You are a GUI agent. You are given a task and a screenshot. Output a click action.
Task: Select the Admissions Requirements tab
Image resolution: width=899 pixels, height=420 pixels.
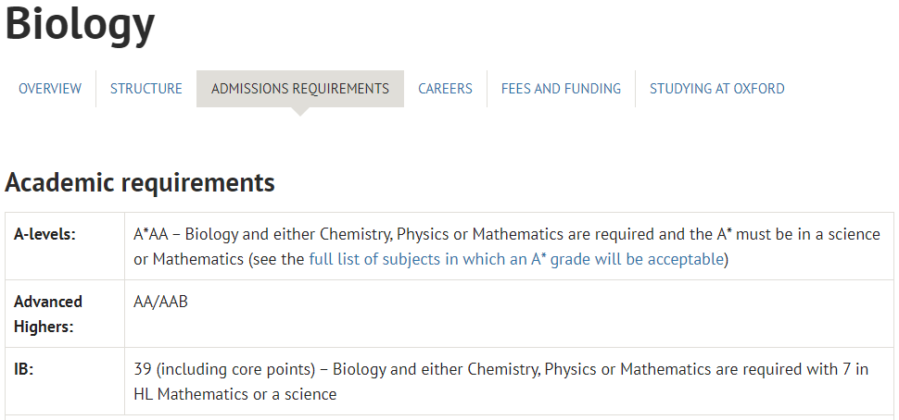(x=300, y=89)
